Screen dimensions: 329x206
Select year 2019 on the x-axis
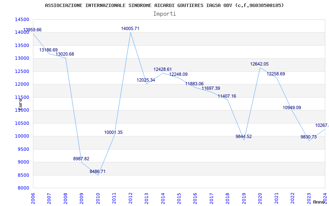(x=244, y=197)
